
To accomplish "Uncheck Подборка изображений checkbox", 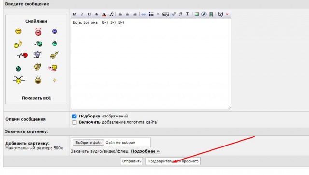I will pyautogui.click(x=74, y=116).
